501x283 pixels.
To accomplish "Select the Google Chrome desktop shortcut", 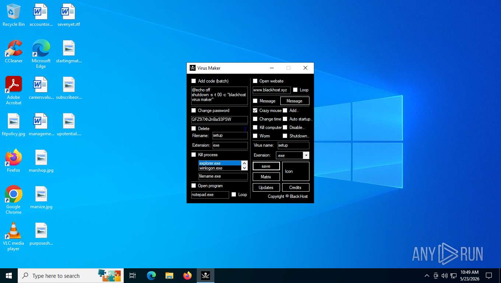I will (x=14, y=200).
